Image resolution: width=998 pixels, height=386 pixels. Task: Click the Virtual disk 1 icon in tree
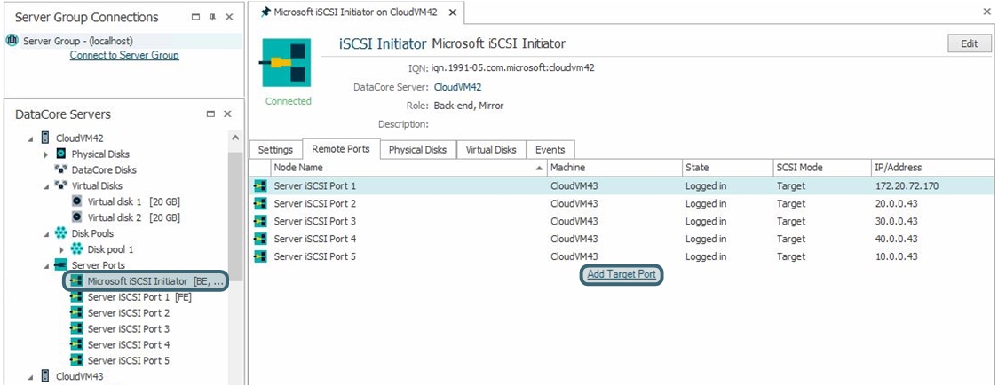[77, 201]
